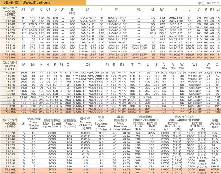Click the "1600" max speed value

tap(52, 167)
